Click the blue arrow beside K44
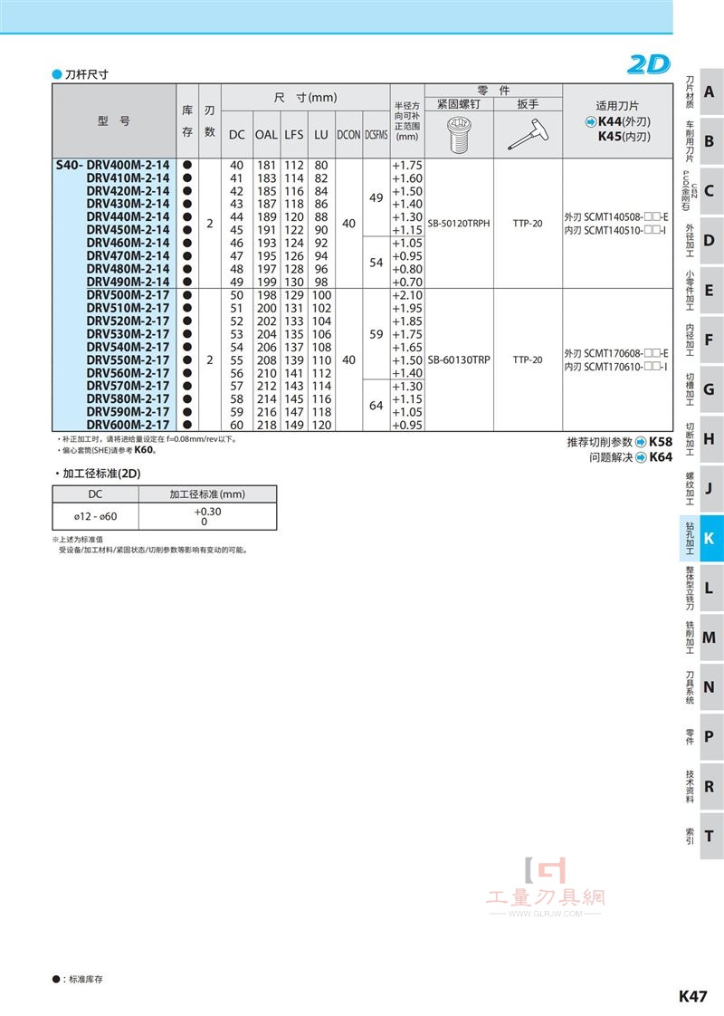Image resolution: width=724 pixels, height=1016 pixels. (591, 122)
